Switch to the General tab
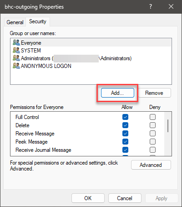 pos(15,22)
